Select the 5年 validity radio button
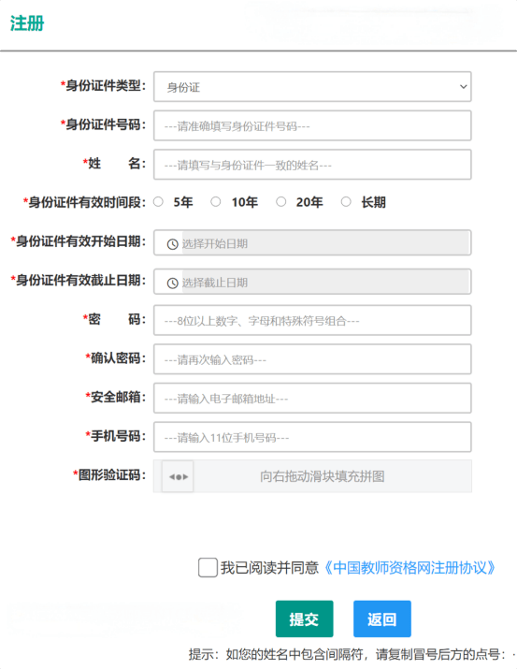The width and height of the screenshot is (517, 670). (158, 202)
